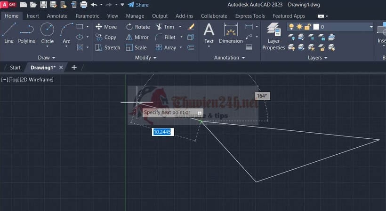Click the [2D Wireframe] visual style label
Screen dimensions: 386x211
(x=36, y=80)
